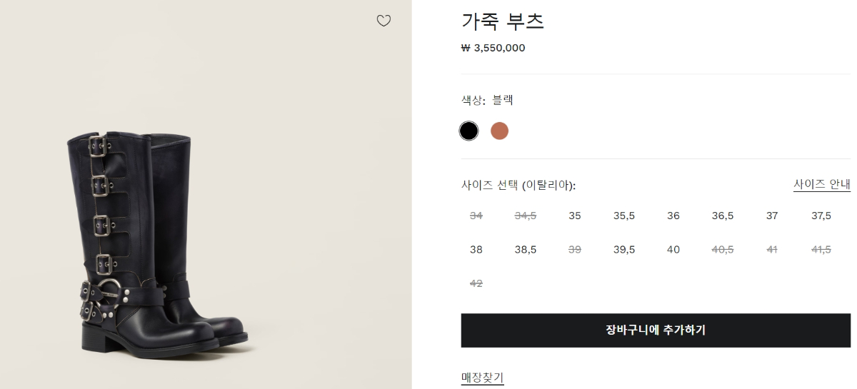The width and height of the screenshot is (857, 389).
Task: Open the 사이즈 안내 size guide link
Action: 822,184
